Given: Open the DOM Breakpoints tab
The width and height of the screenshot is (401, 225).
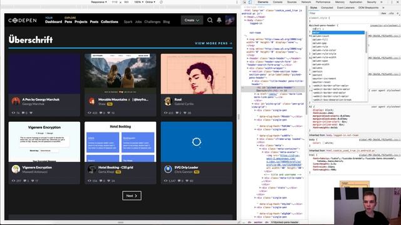Looking at the screenshot, I should coord(368,7).
